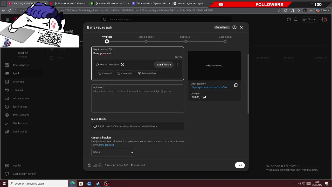Add the #valorantclips suggested hashtag
Screen dimensions: 332x187
pyautogui.click(x=147, y=73)
